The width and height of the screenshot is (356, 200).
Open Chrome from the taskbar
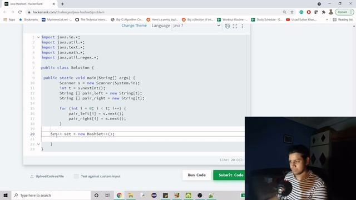coord(119,195)
